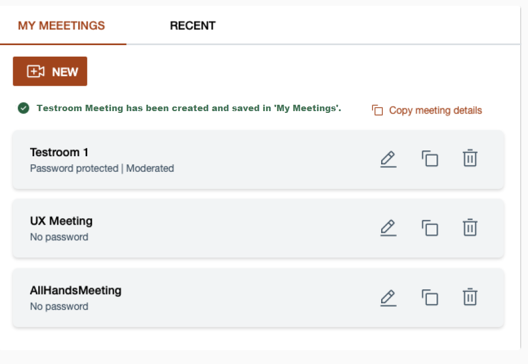The width and height of the screenshot is (528, 364).
Task: Open the UX Meeting title
Action: tap(61, 221)
